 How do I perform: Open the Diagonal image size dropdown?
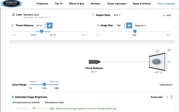tap(140, 25)
